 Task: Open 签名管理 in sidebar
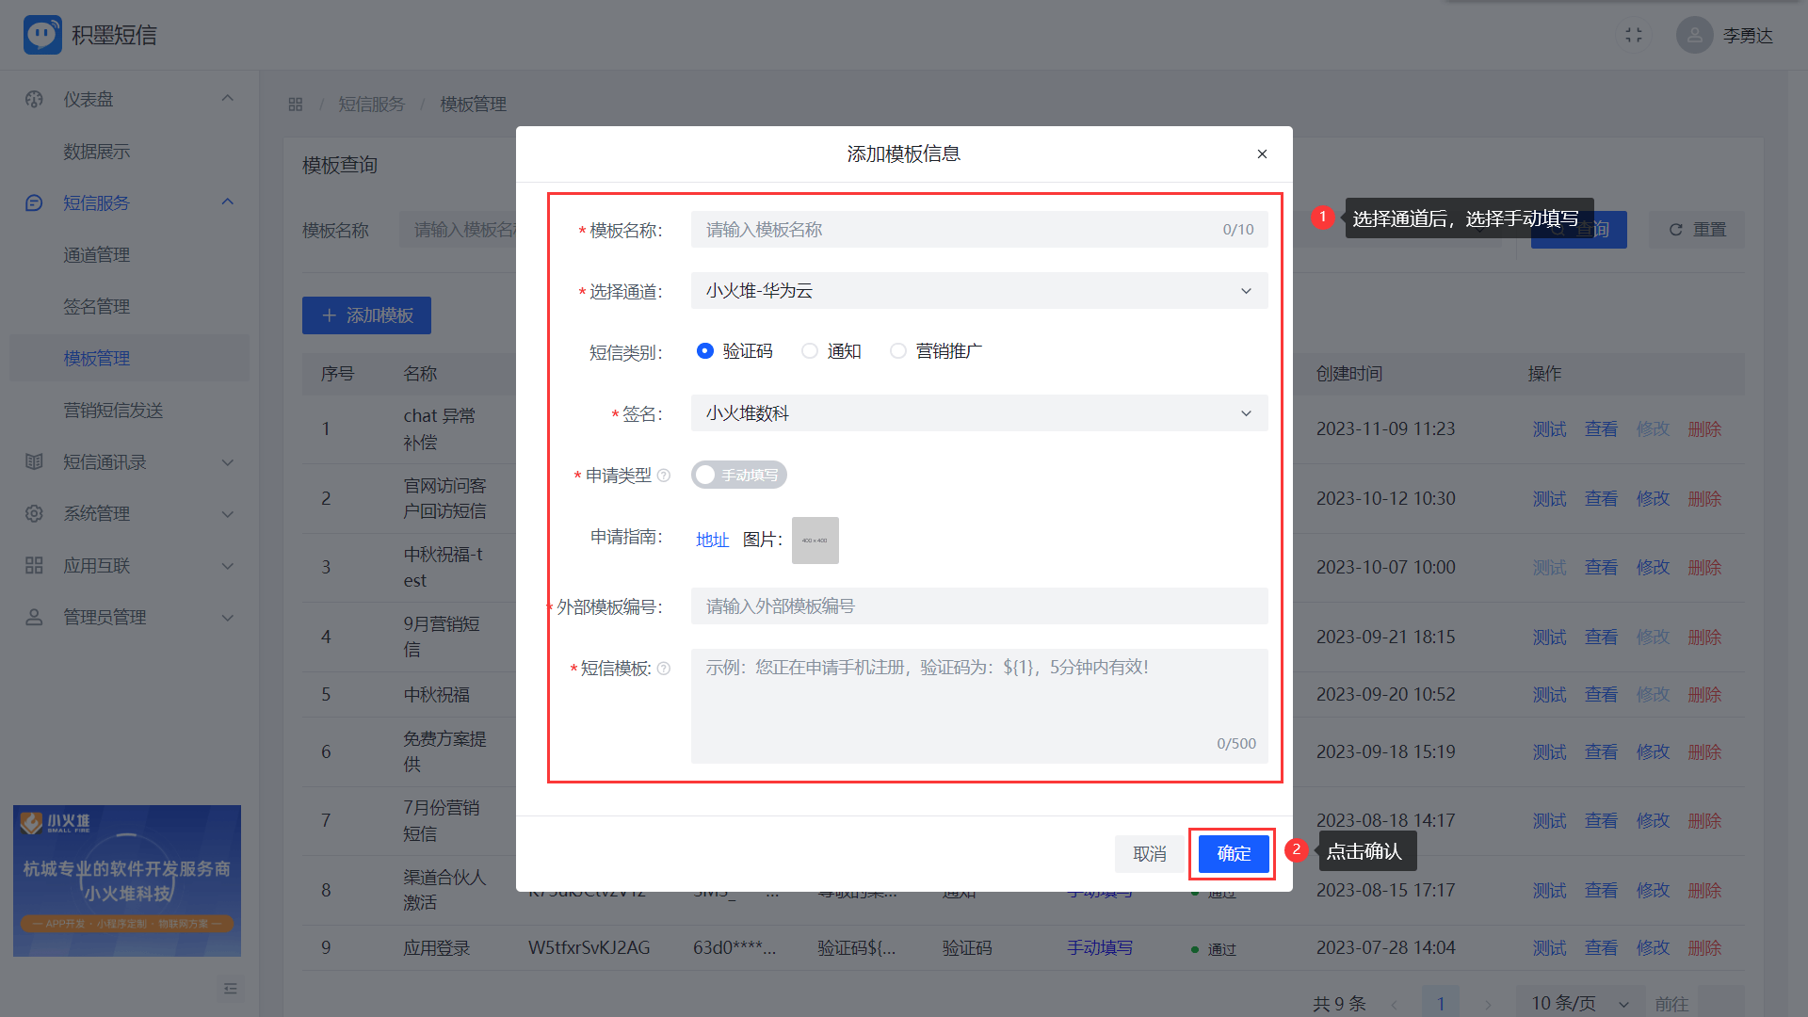click(96, 307)
